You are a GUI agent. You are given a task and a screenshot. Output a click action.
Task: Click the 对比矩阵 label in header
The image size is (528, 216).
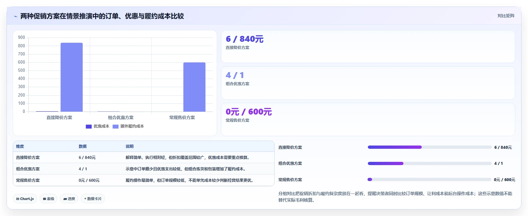[x=506, y=16]
